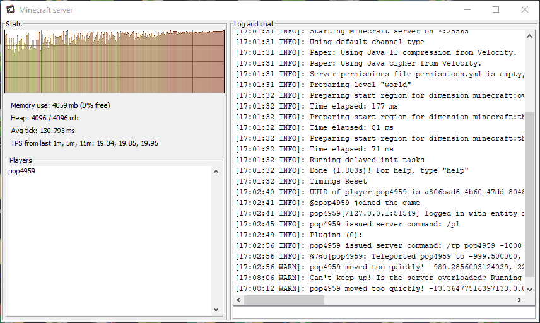This screenshot has height=323, width=540.
Task: Click log line "permissions.yml is empty"
Action: click(380, 74)
